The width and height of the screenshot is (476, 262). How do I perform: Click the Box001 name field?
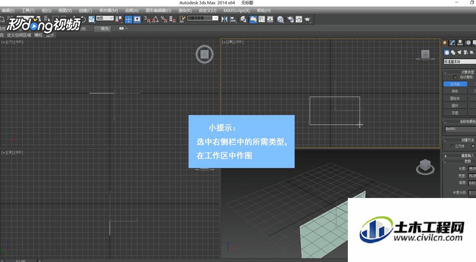pyautogui.click(x=460, y=129)
